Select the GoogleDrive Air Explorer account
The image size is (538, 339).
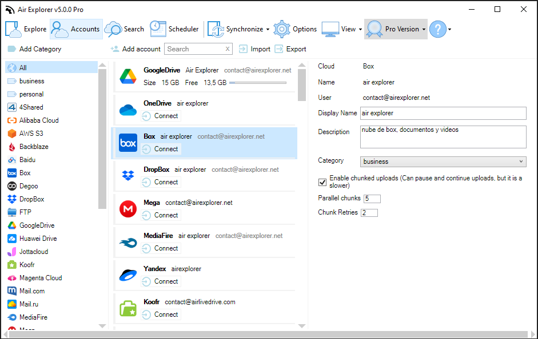205,76
